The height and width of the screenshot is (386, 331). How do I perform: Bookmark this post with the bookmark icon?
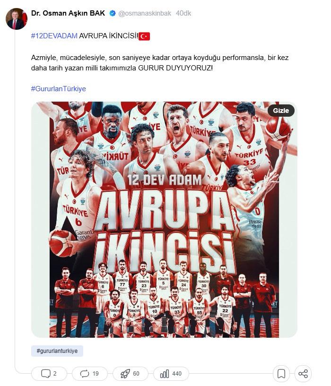tap(281, 374)
